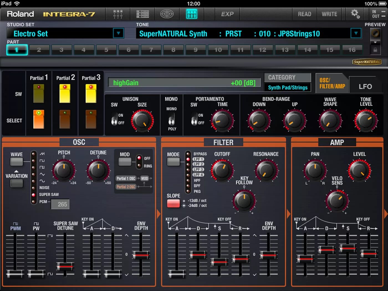
Task: Click the filter Resonance knob
Action: (266, 170)
